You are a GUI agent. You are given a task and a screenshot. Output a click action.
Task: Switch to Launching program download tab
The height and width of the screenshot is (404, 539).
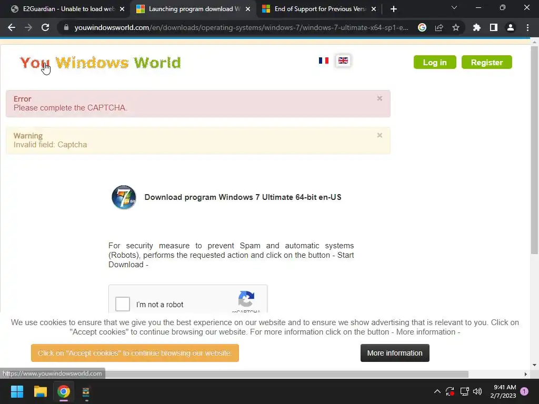tap(193, 9)
